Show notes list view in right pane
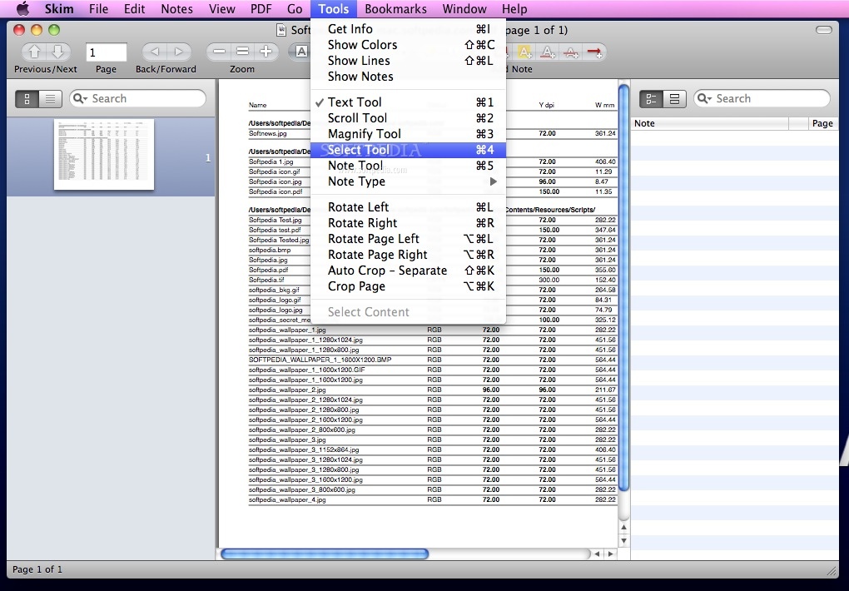The width and height of the screenshot is (849, 591). [x=651, y=98]
